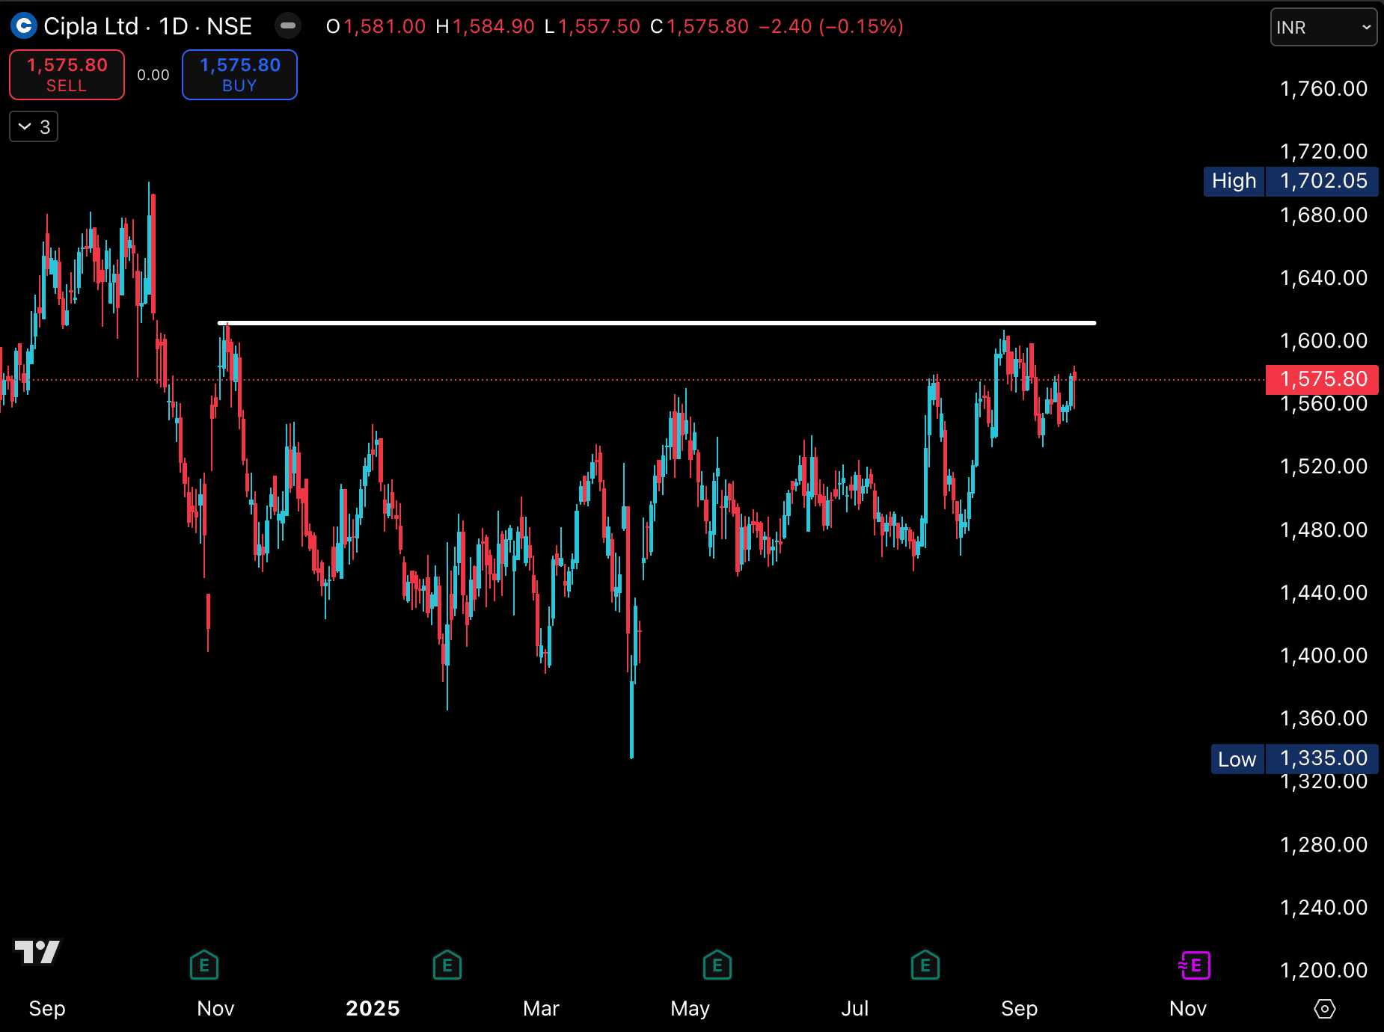Click the high price value H 1,584.90
Viewport: 1384px width, 1032px height.
click(485, 26)
